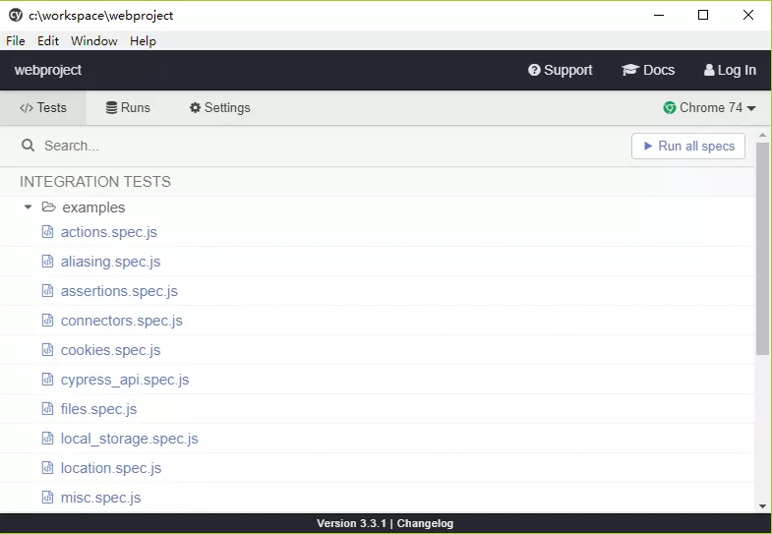Image resolution: width=772 pixels, height=534 pixels.
Task: Open the Edit menu
Action: pyautogui.click(x=48, y=41)
